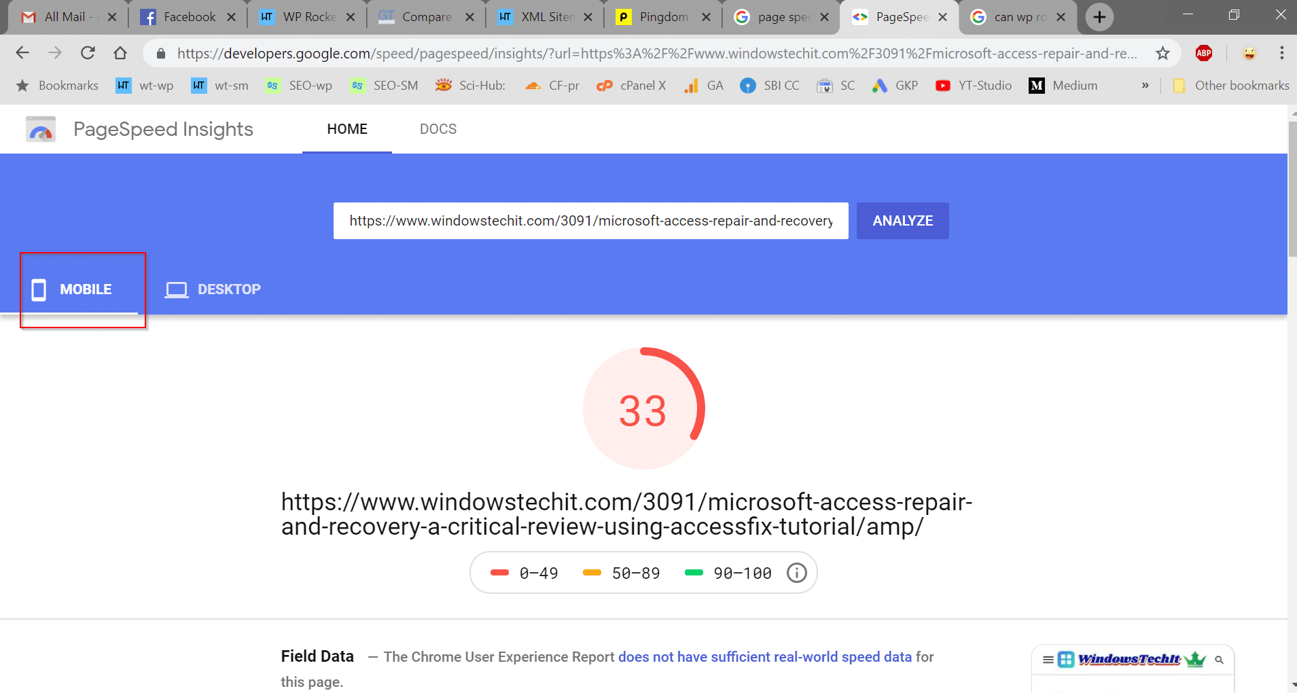Image resolution: width=1297 pixels, height=693 pixels.
Task: Click the ANALYZE button
Action: click(902, 221)
